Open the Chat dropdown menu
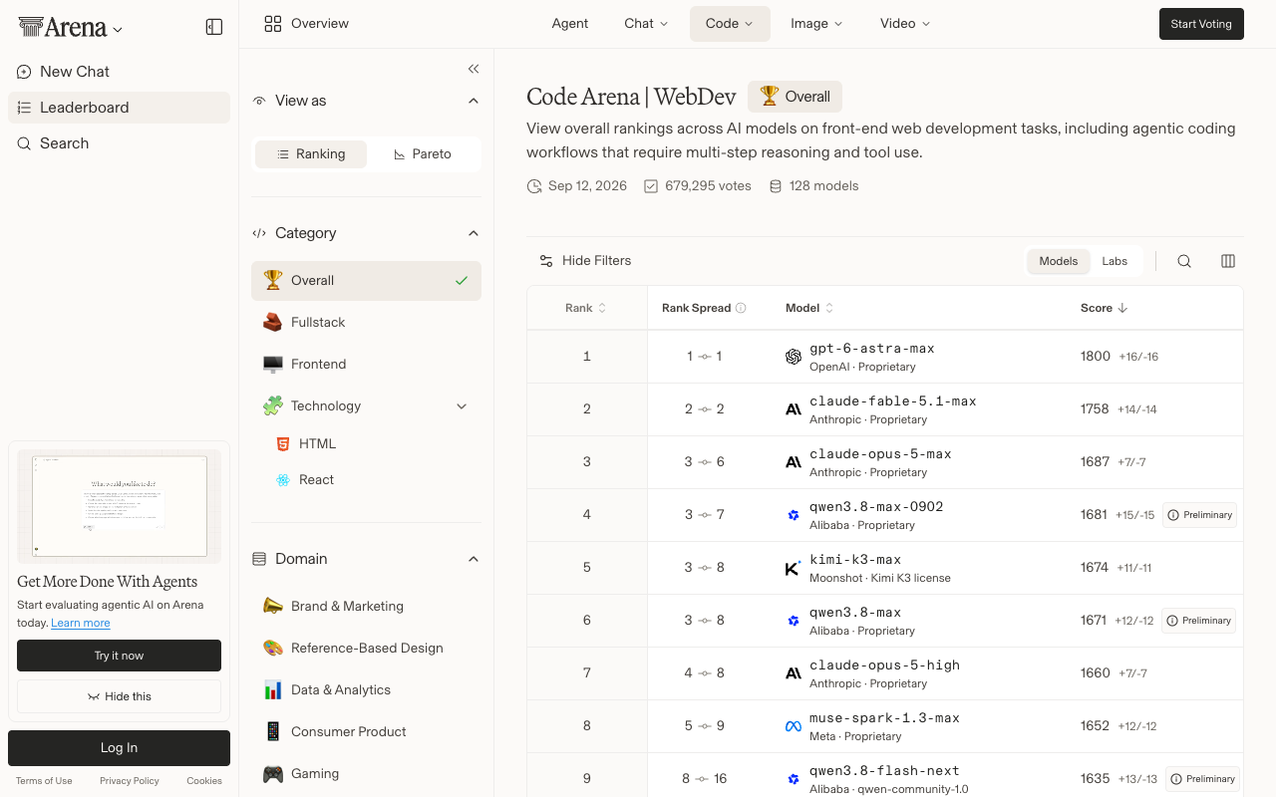This screenshot has width=1276, height=797. pos(646,24)
